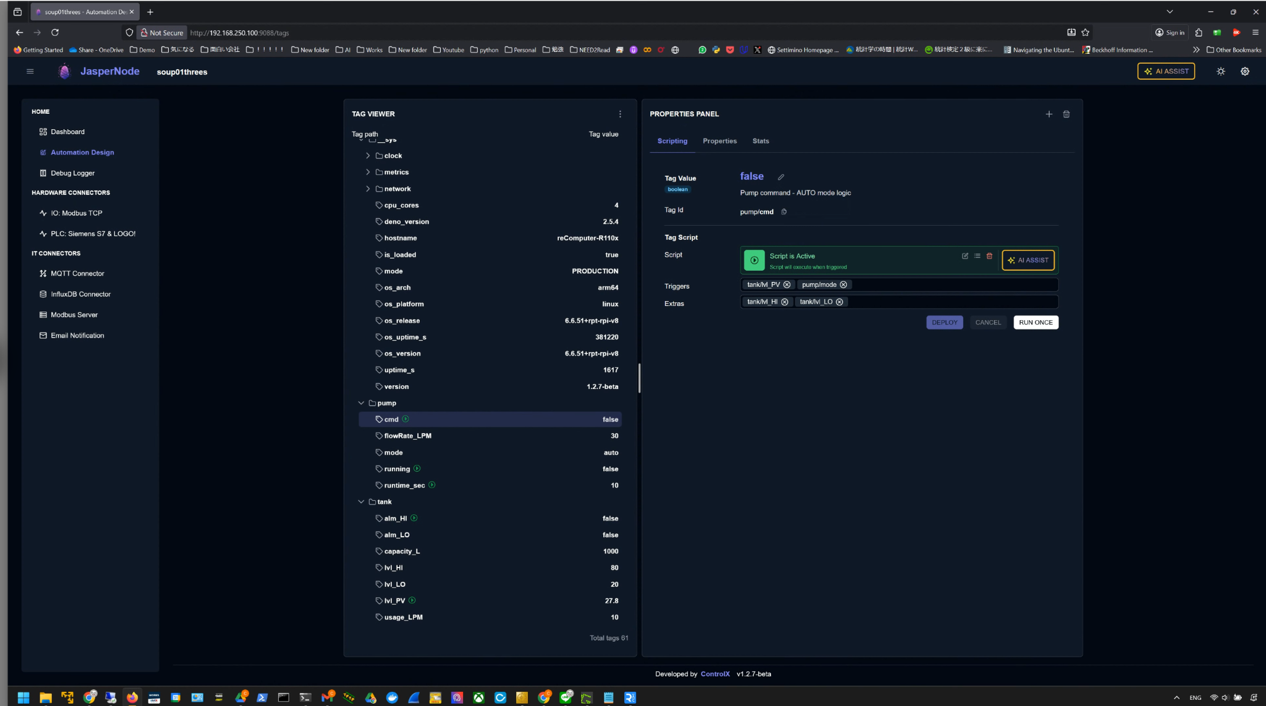Toggle the sidebar with hamburger menu
The image size is (1266, 706).
click(30, 72)
